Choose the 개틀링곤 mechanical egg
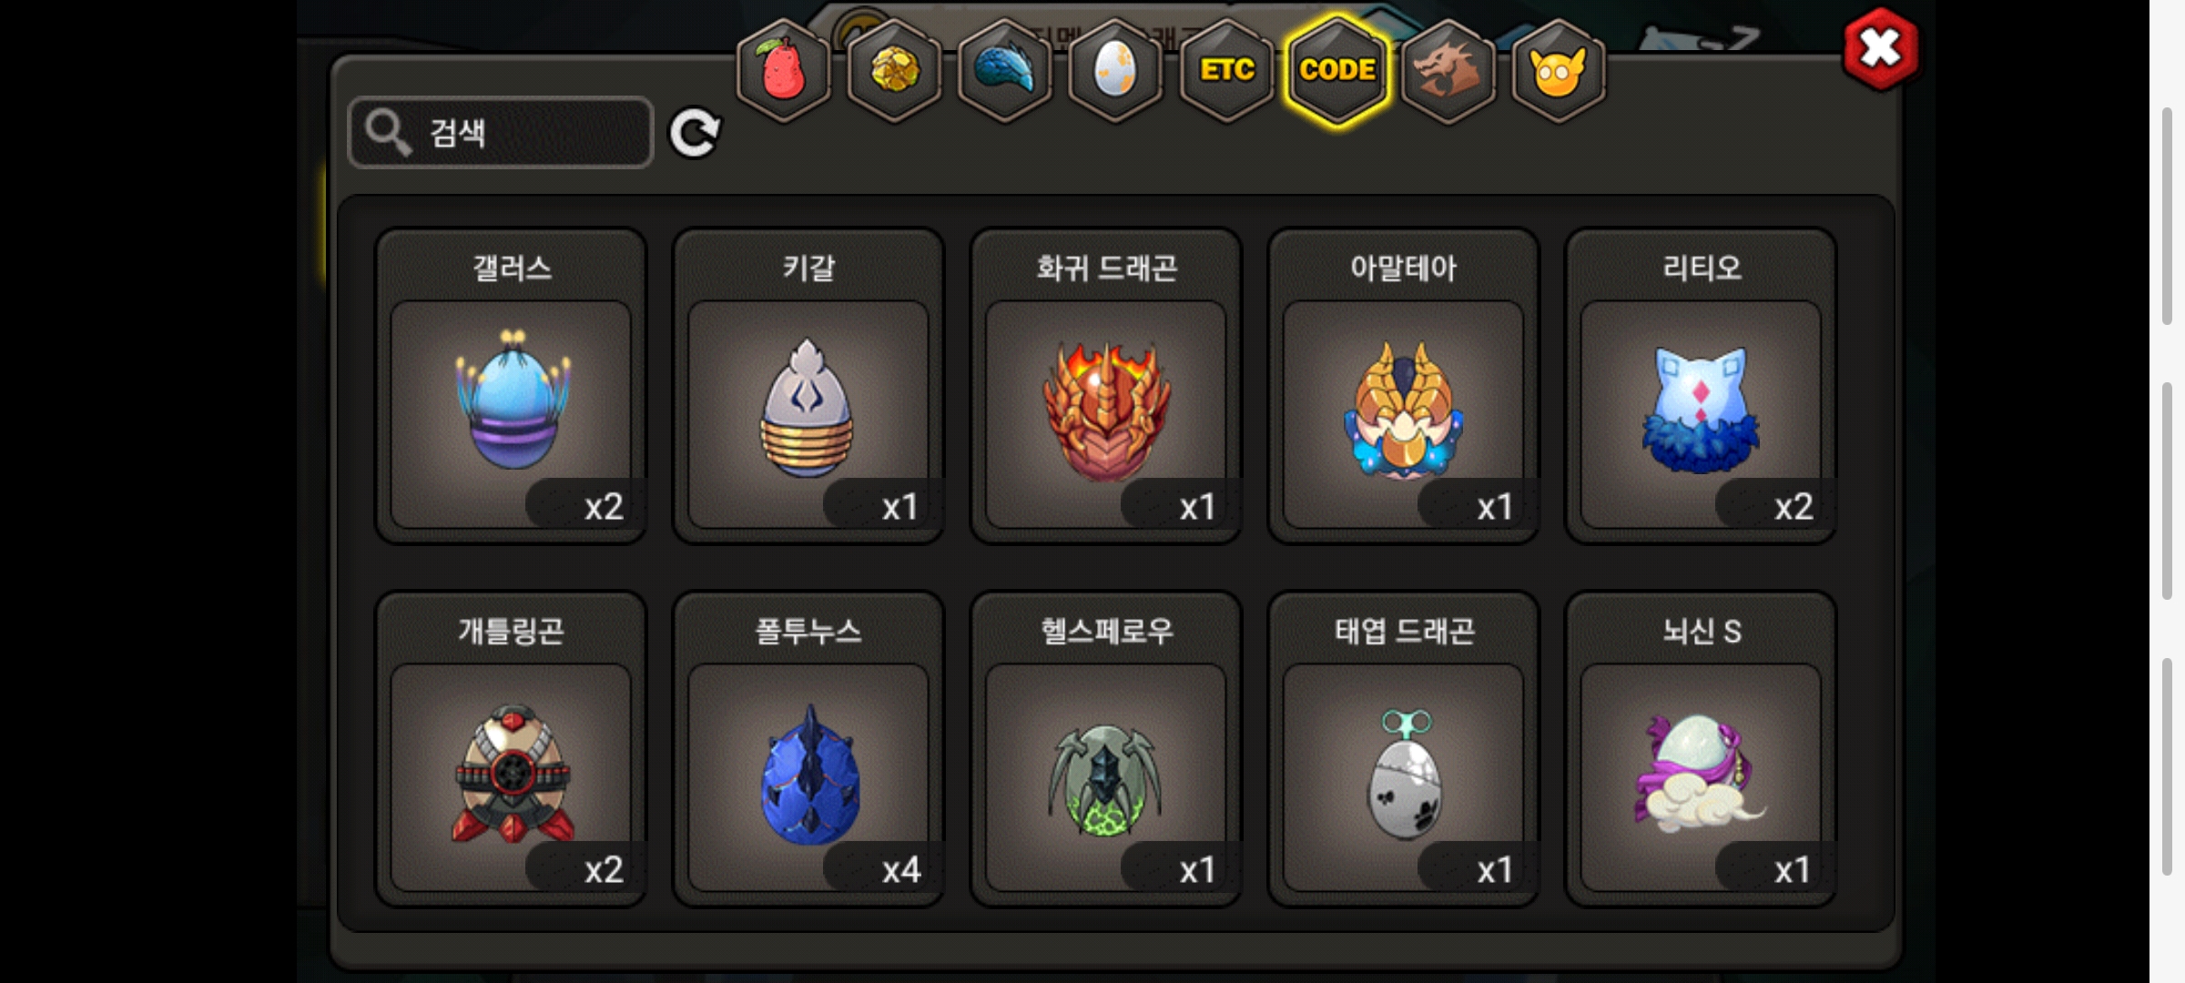Viewport: 2185px width, 983px height. (x=511, y=749)
